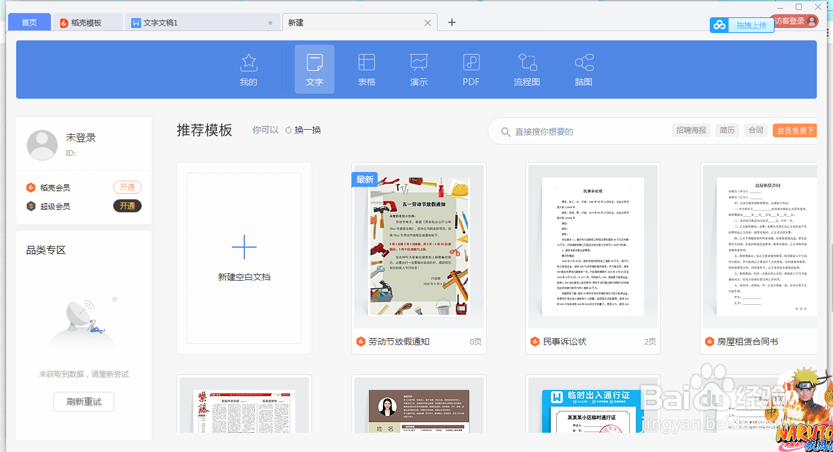833x452 pixels.
Task: Select the 演示 presentation icon
Action: coord(418,68)
